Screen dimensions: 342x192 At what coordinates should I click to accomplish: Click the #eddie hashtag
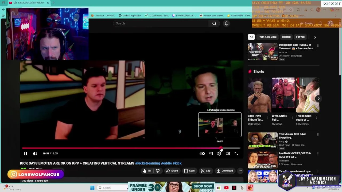[166, 163]
